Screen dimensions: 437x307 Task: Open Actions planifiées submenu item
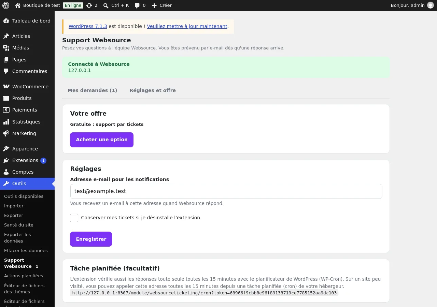click(24, 276)
